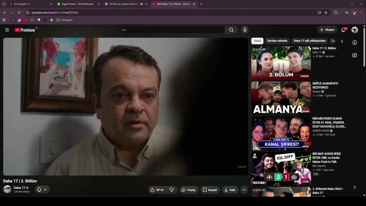Open the 3. BÖLÜM video thumbnail
Image resolution: width=366 pixels, height=206 pixels.
click(281, 63)
